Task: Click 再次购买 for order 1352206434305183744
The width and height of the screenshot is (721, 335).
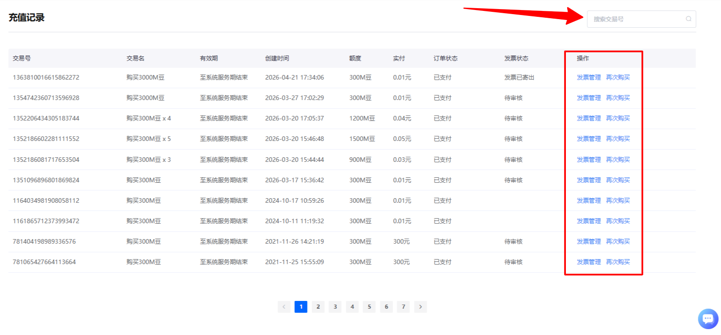Action: point(618,118)
